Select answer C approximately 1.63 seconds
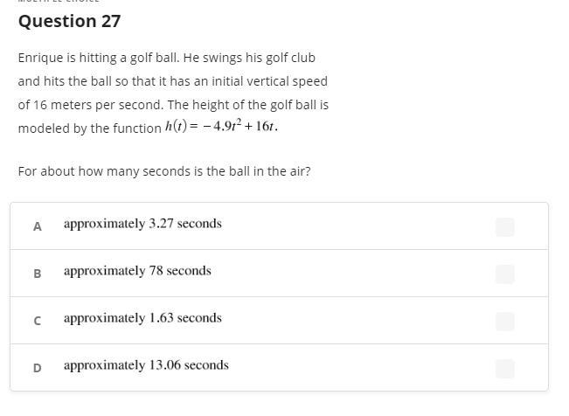 click(279, 321)
